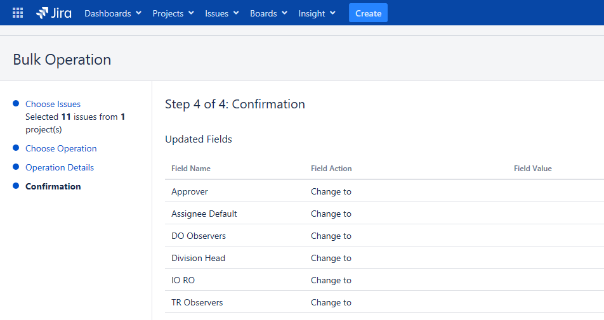This screenshot has width=604, height=320.
Task: Select the TR Observers field row
Action: coord(197,302)
